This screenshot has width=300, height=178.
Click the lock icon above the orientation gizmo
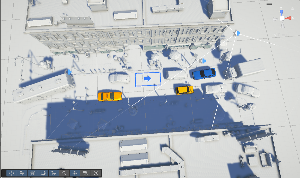pyautogui.click(x=292, y=8)
